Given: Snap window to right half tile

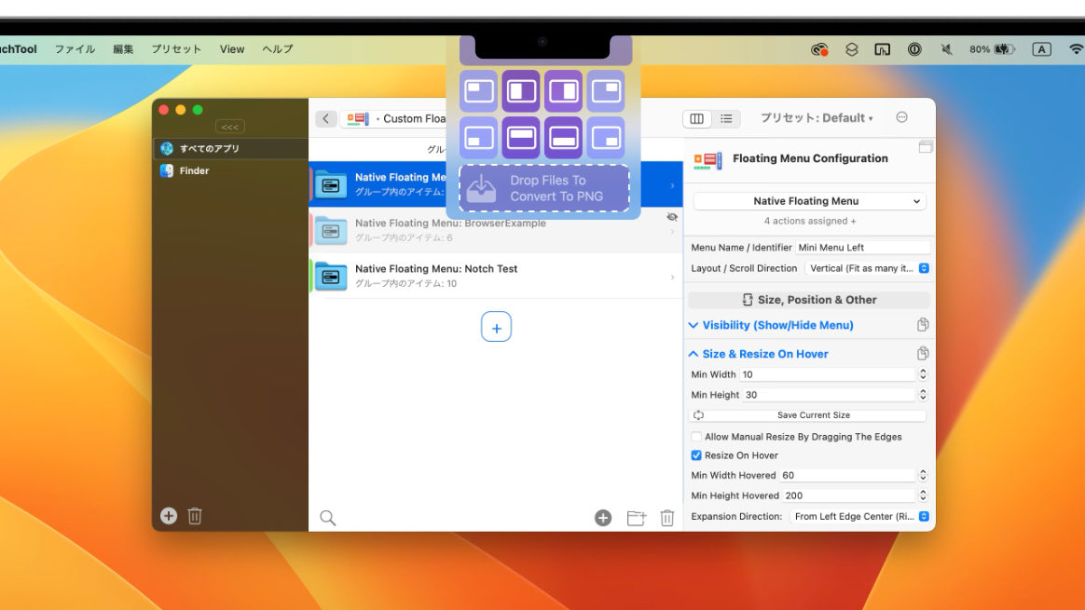Looking at the screenshot, I should click(563, 90).
